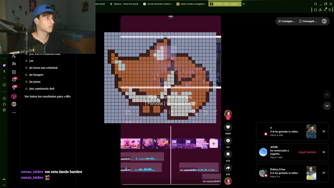Viewport: 334px width, 188px height.
Task: Select the TikTok Mira videos populares tab
Action: pyautogui.click(x=225, y=4)
